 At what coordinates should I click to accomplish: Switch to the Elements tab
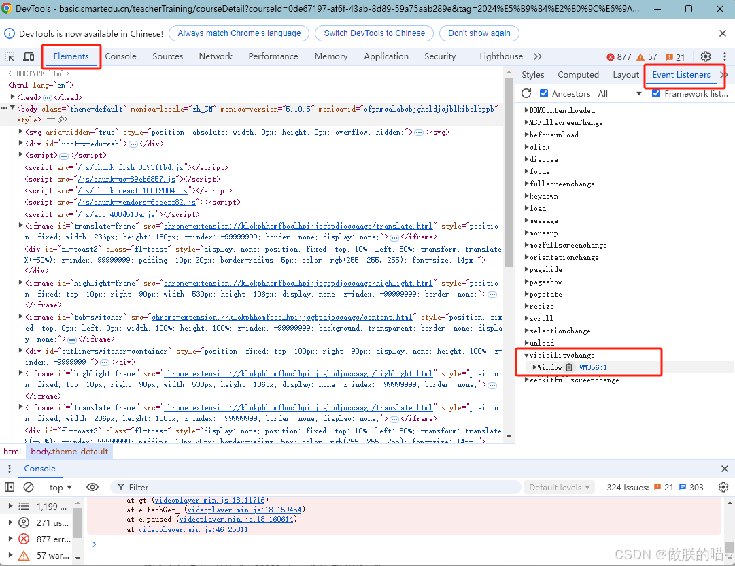[x=71, y=56]
